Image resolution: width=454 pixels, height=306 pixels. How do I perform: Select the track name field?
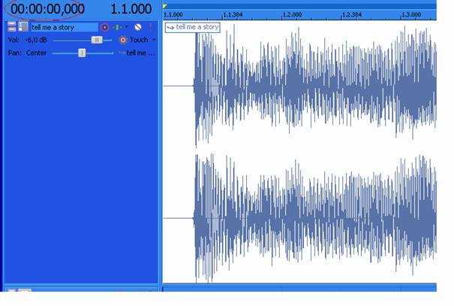(x=63, y=27)
